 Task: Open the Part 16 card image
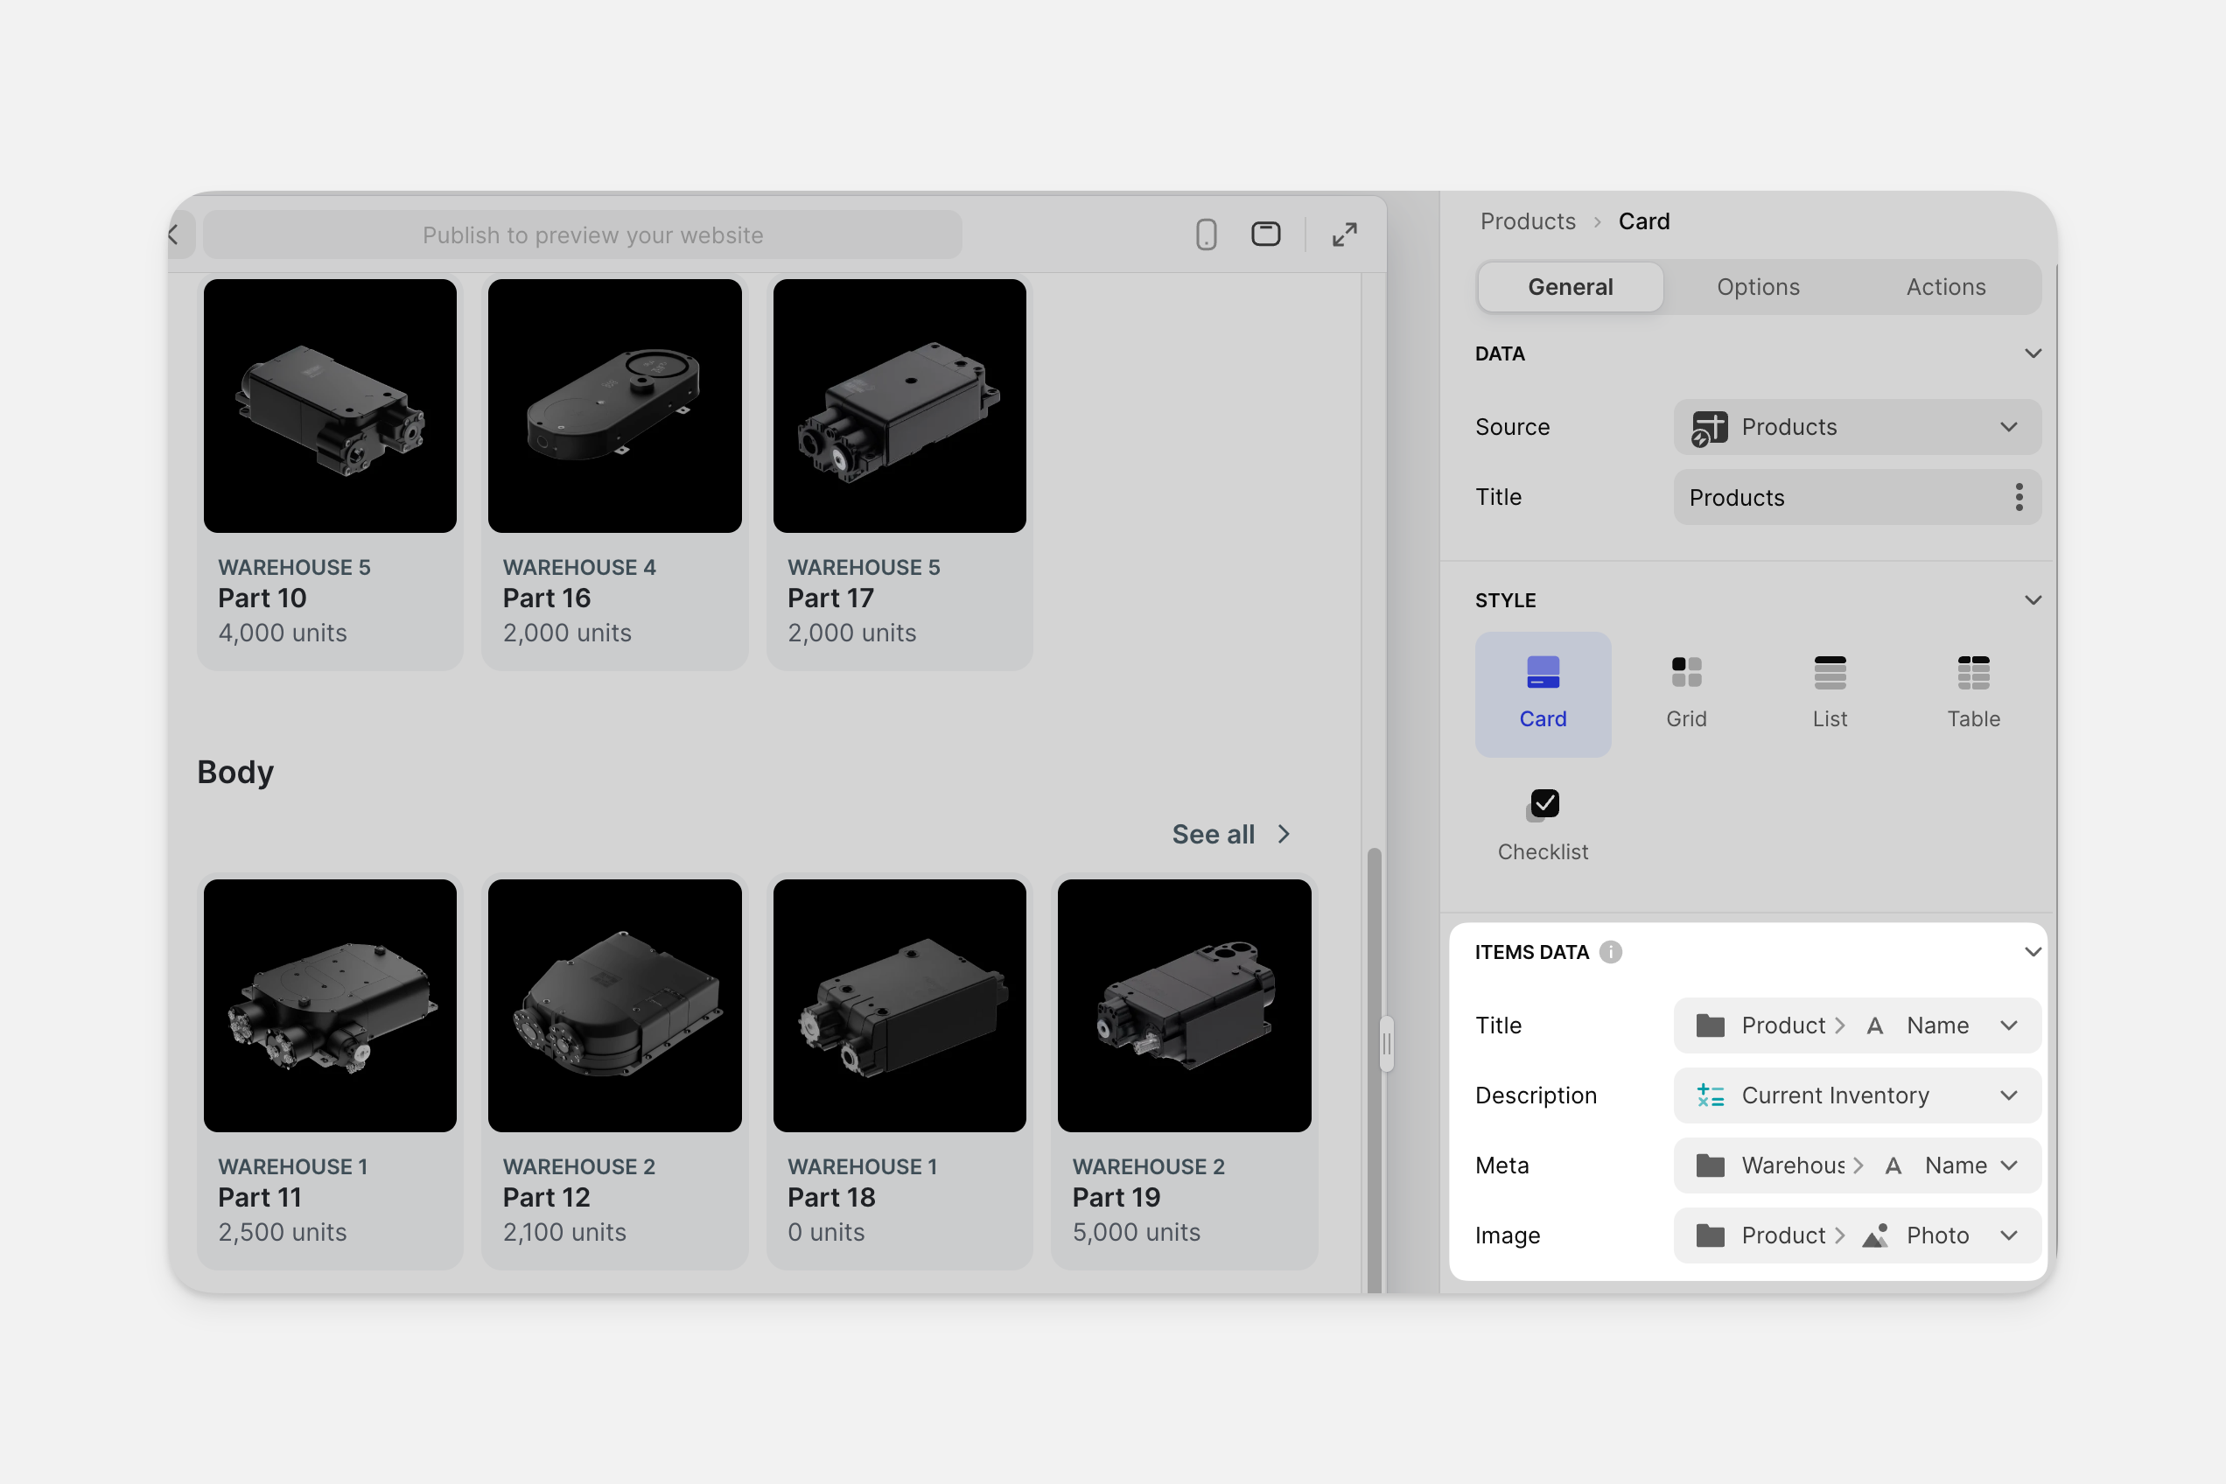615,406
